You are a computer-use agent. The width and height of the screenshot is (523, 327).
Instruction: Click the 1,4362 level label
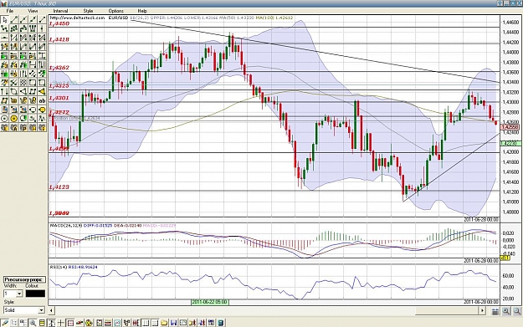pos(59,68)
